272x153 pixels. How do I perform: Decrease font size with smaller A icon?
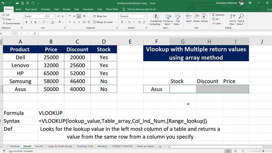(62, 16)
